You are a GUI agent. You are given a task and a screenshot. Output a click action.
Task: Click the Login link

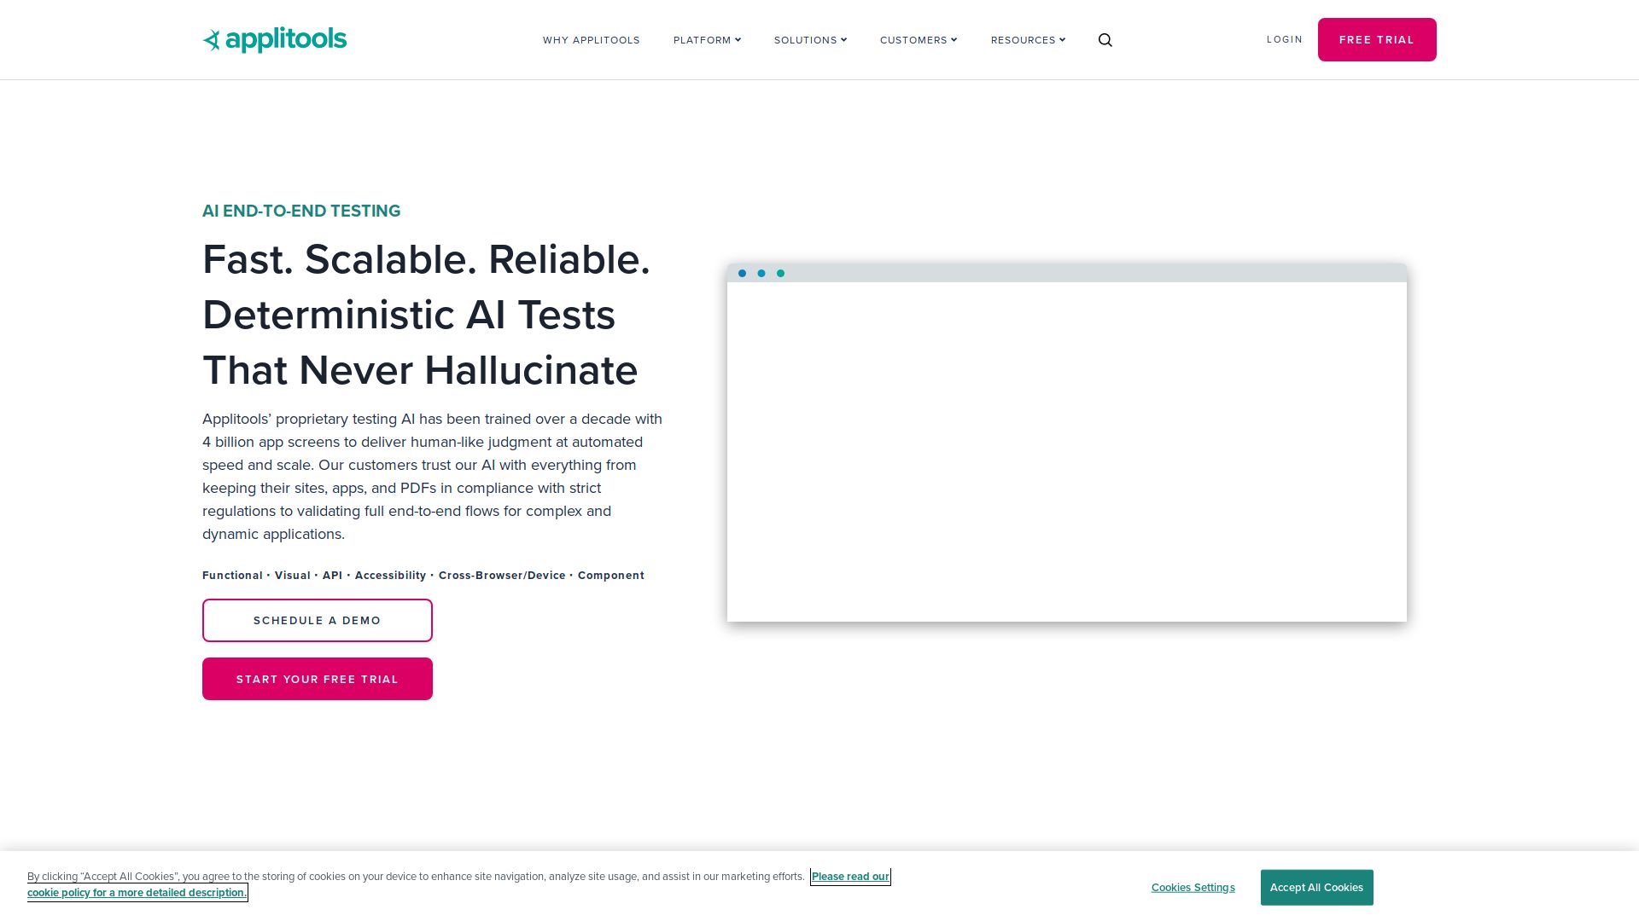pyautogui.click(x=1284, y=39)
